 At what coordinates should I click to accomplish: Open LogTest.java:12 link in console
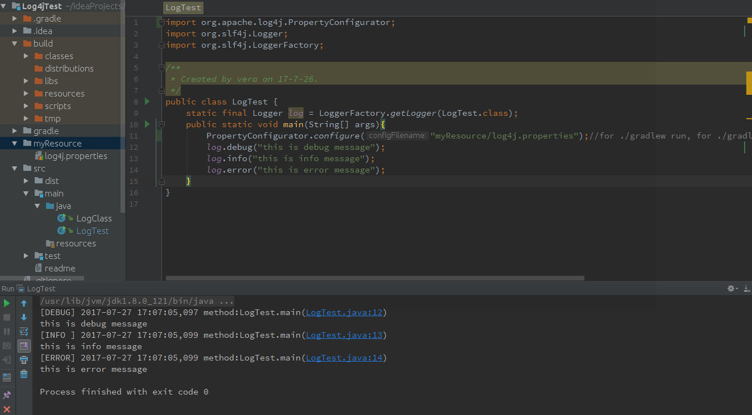(x=344, y=312)
